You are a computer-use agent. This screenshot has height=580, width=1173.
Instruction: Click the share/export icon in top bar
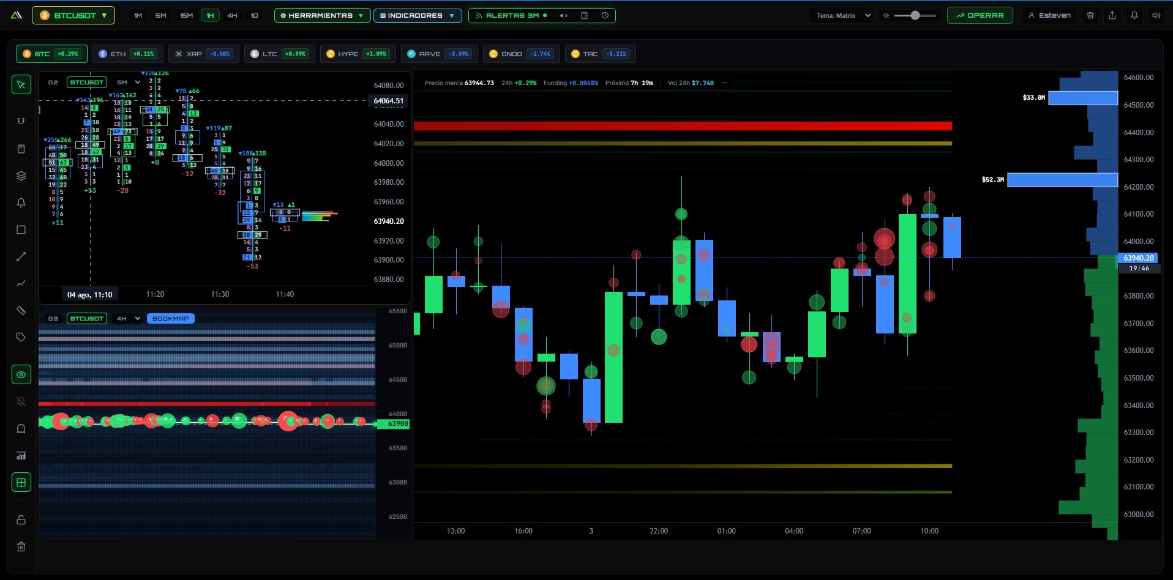[x=1112, y=15]
